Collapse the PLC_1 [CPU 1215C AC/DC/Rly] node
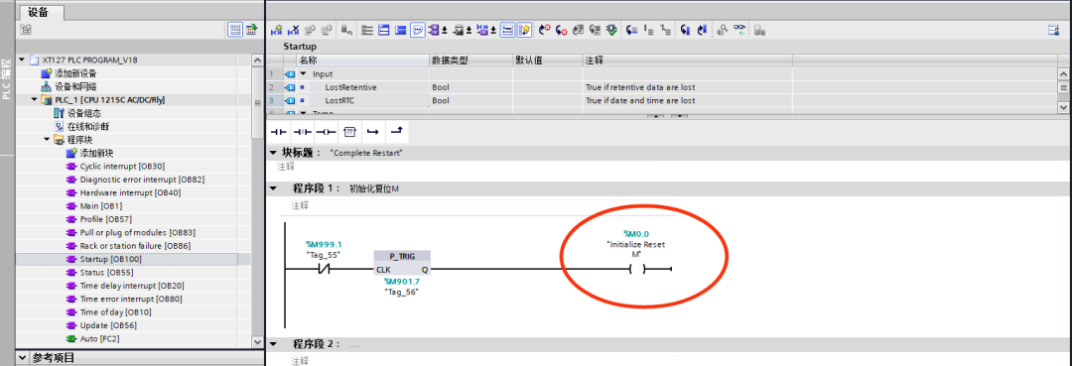This screenshot has height=366, width=1072. click(x=35, y=100)
